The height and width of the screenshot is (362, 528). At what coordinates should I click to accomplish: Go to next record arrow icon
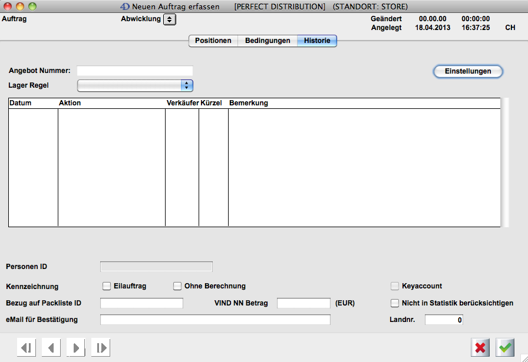(x=76, y=348)
